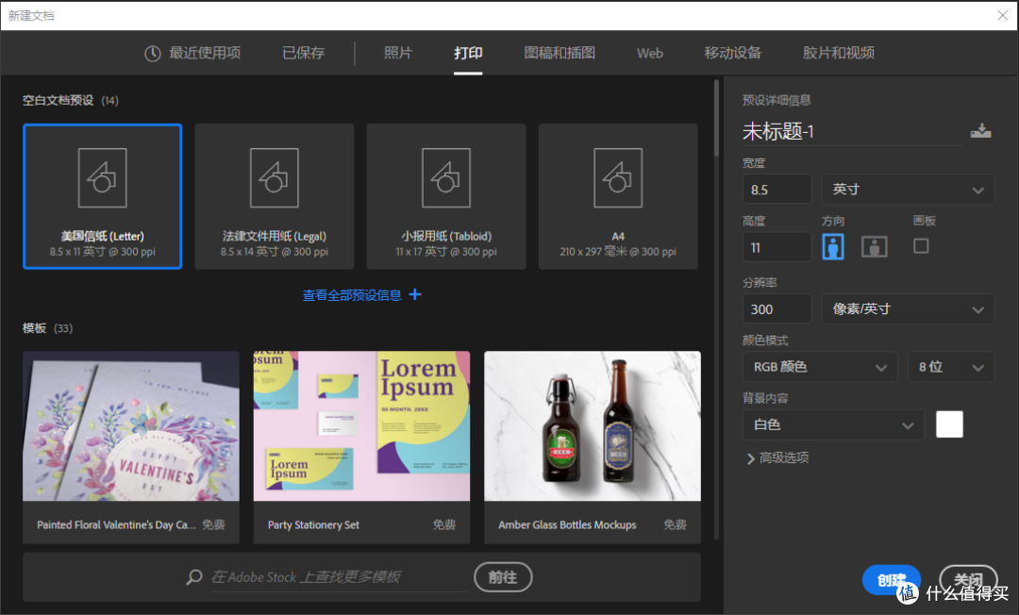This screenshot has height=615, width=1019.
Task: Click the search magnifier in Adobe Stock bar
Action: pos(193,576)
